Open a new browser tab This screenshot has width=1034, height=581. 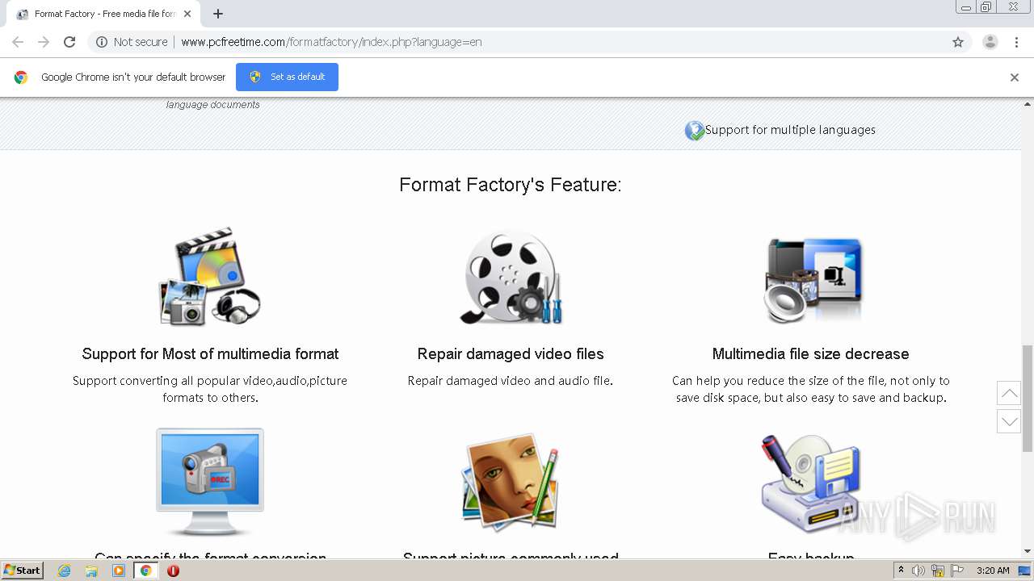218,14
